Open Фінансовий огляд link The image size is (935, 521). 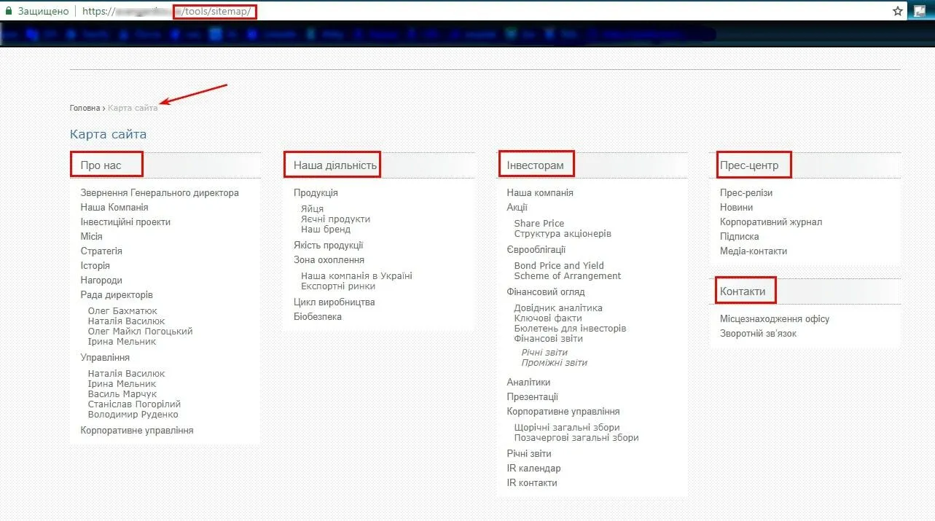click(546, 292)
